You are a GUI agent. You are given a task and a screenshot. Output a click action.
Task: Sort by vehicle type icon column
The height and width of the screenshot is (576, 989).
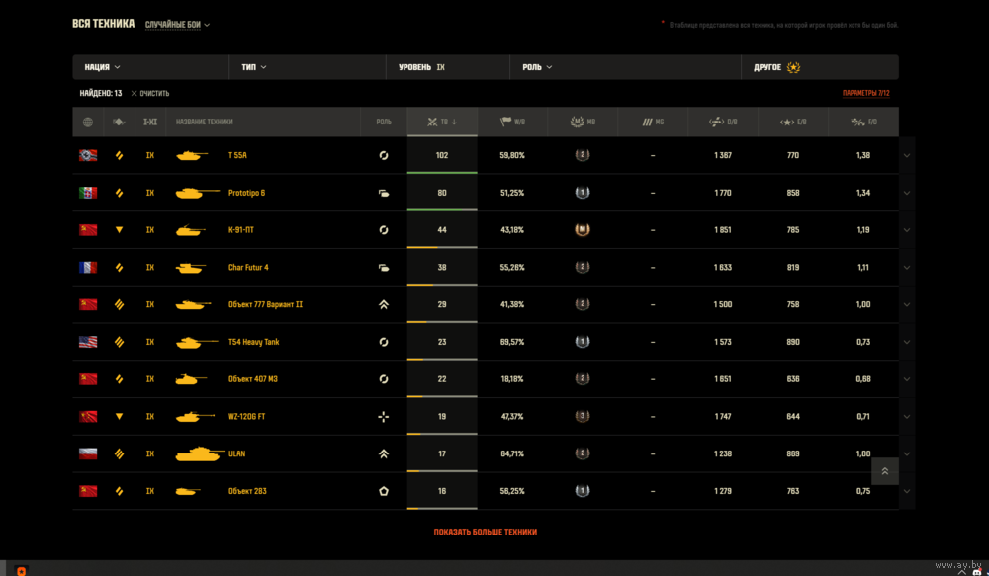pyautogui.click(x=120, y=123)
